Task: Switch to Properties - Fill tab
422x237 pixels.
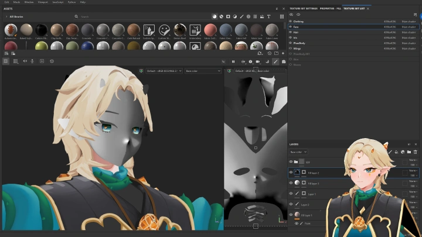Action: (330, 8)
